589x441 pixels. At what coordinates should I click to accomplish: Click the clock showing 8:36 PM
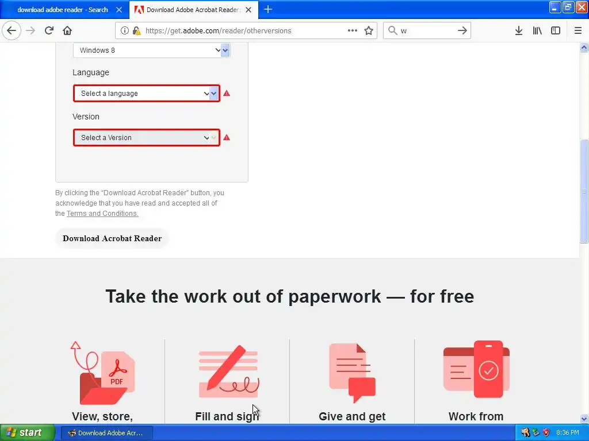click(568, 433)
